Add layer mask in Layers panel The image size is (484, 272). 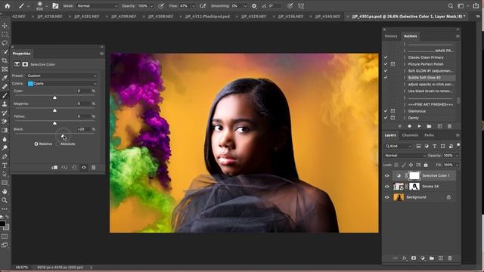coord(414,258)
